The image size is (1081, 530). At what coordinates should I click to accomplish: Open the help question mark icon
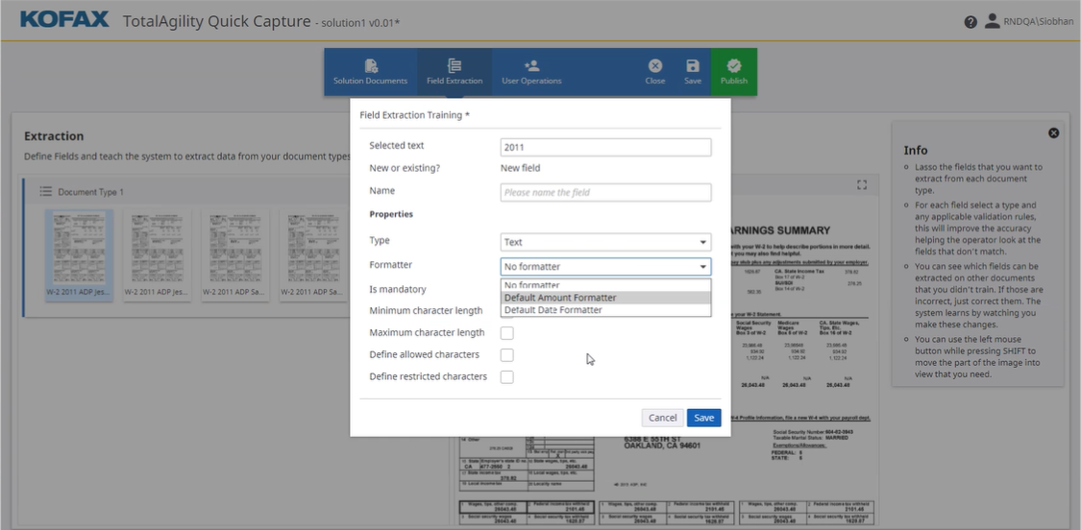(x=970, y=21)
